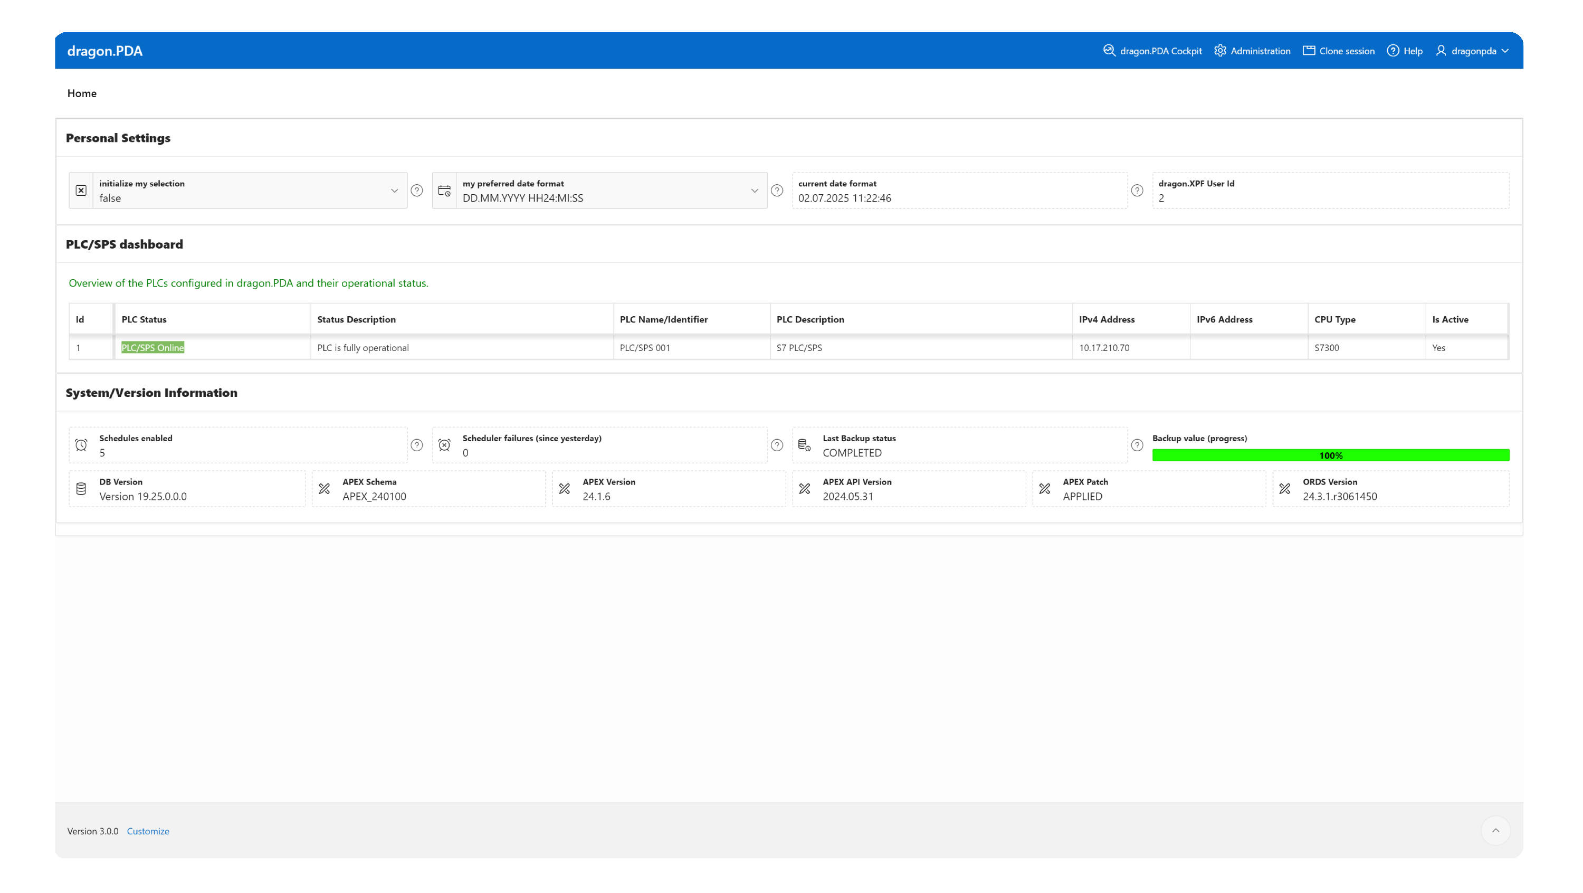This screenshot has width=1583, height=893.
Task: Click the Administration gear icon
Action: (x=1220, y=50)
